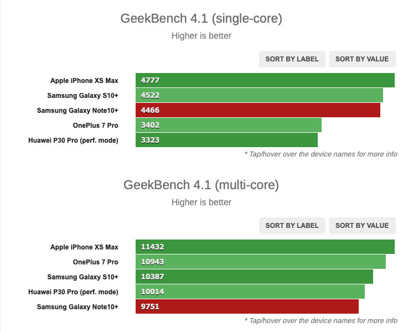This screenshot has height=333, width=403.
Task: Click SORT BY VALUE in multi-core chart
Action: (362, 226)
